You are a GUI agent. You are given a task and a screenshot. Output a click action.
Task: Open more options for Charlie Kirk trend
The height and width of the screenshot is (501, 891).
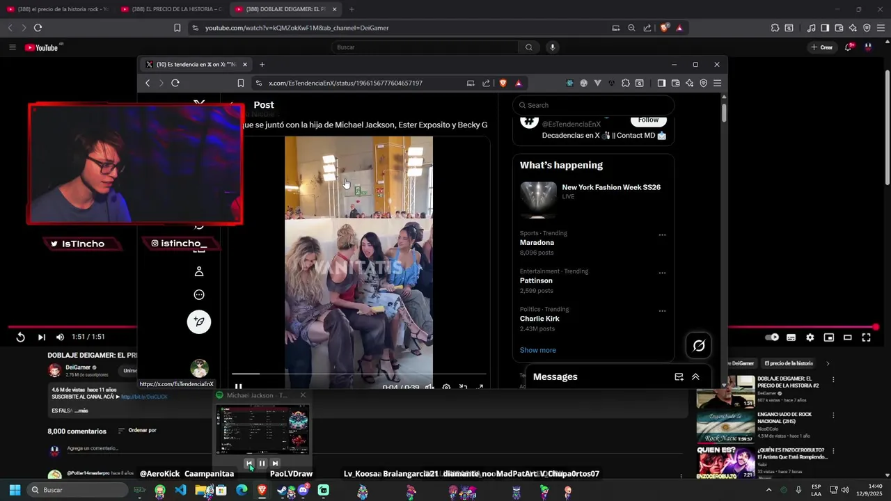tap(662, 311)
